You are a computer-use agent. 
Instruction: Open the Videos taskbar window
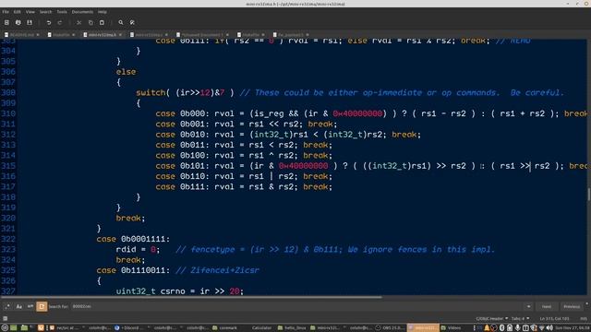point(452,328)
